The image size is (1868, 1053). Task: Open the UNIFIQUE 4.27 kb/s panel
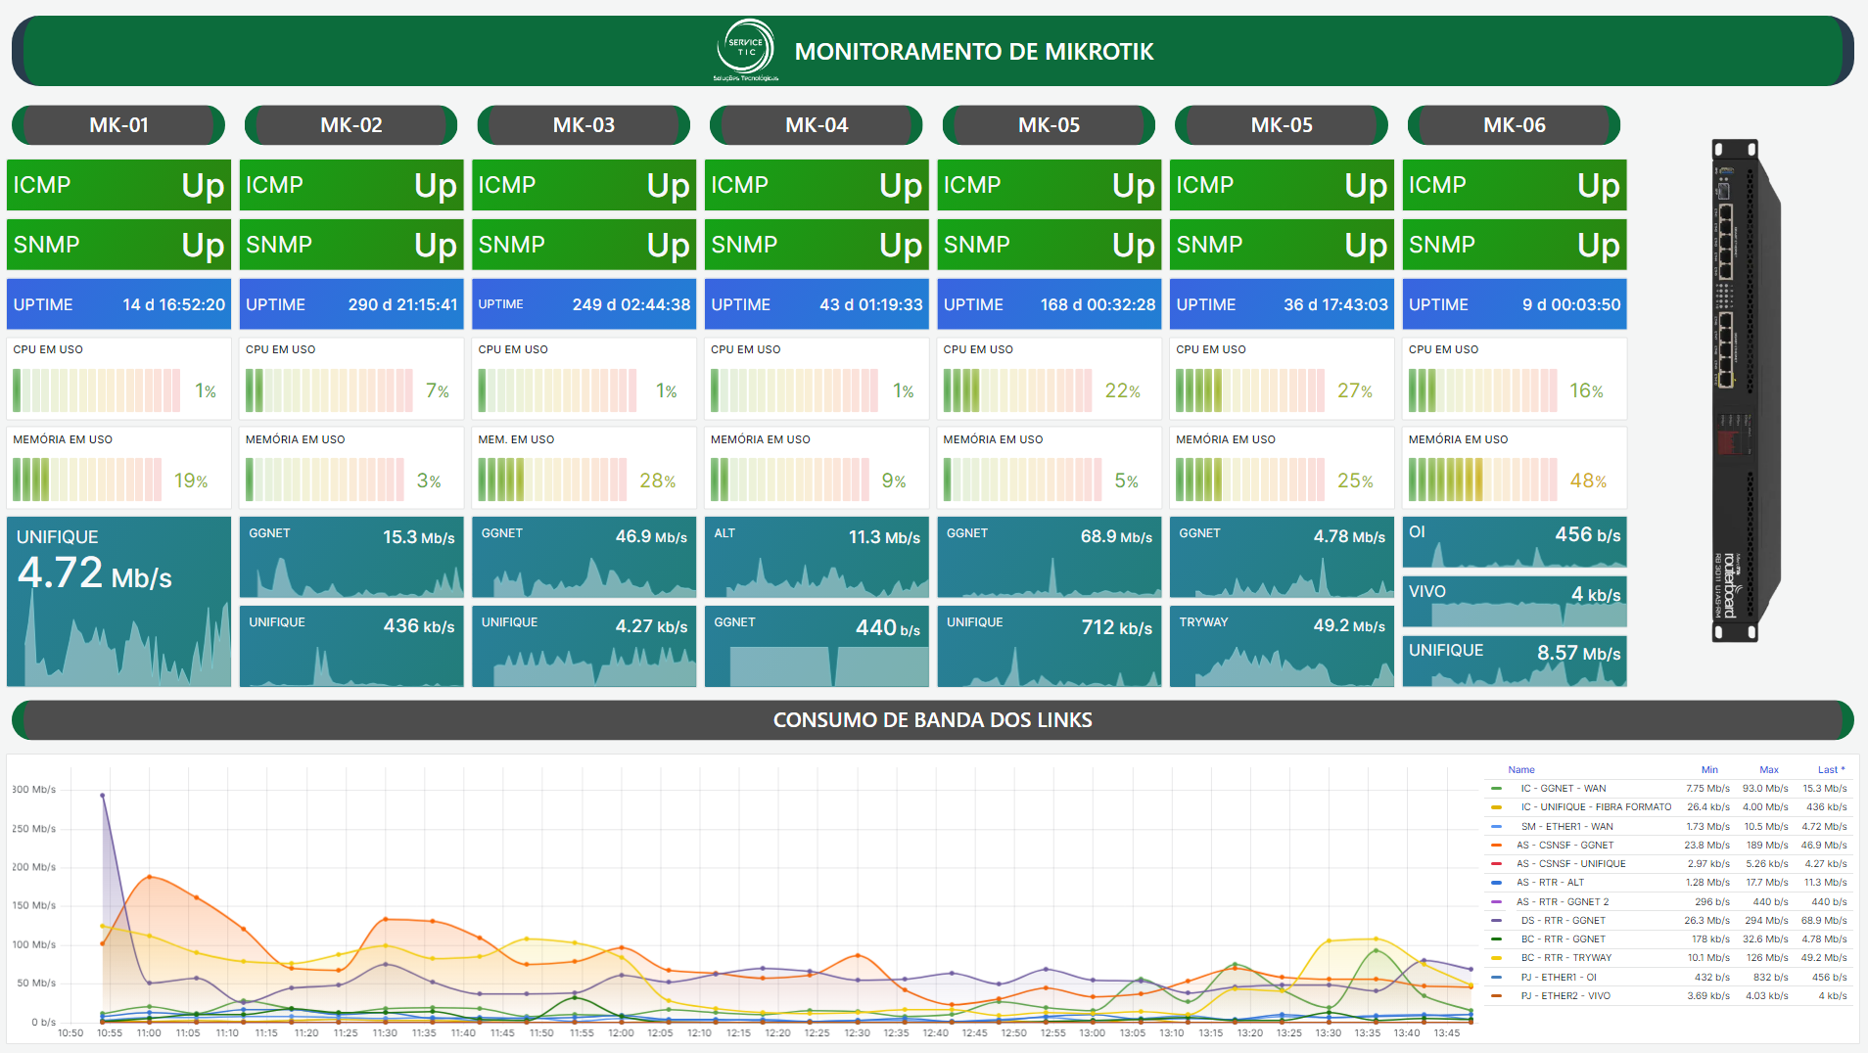(x=584, y=646)
